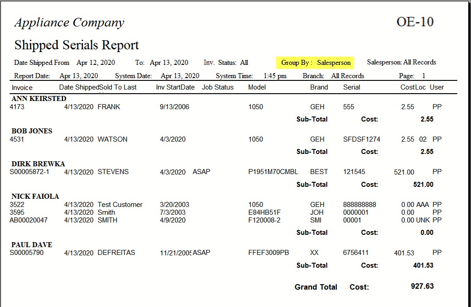This screenshot has height=307, width=471.
Task: Select the 'Model' column header
Action: pos(257,87)
